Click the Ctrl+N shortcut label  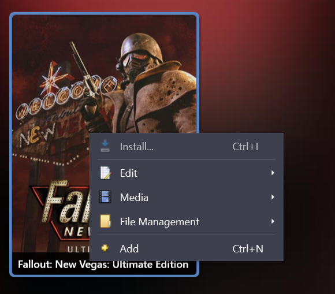pos(248,249)
